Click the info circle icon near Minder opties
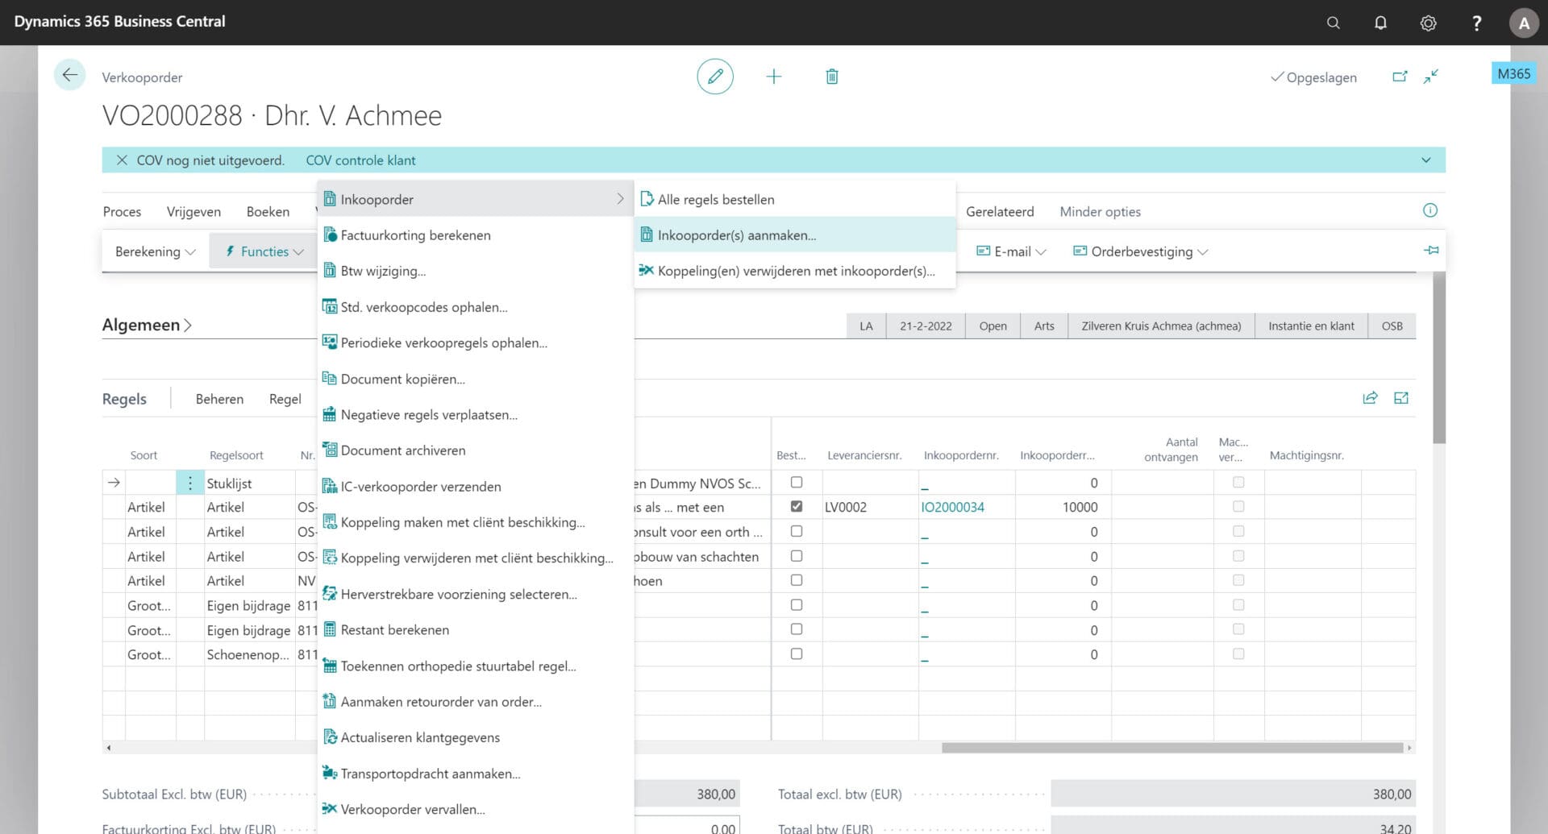1548x834 pixels. click(x=1430, y=210)
